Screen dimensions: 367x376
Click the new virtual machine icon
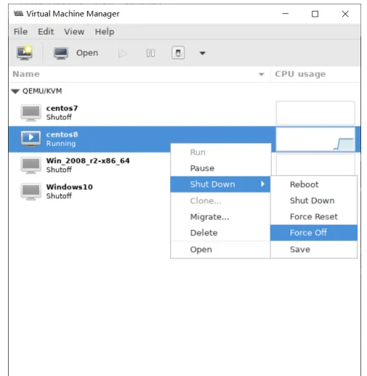tap(25, 53)
